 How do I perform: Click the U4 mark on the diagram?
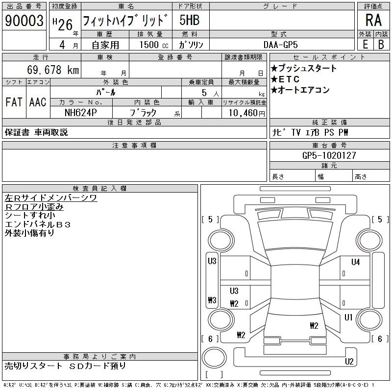(x=355, y=262)
